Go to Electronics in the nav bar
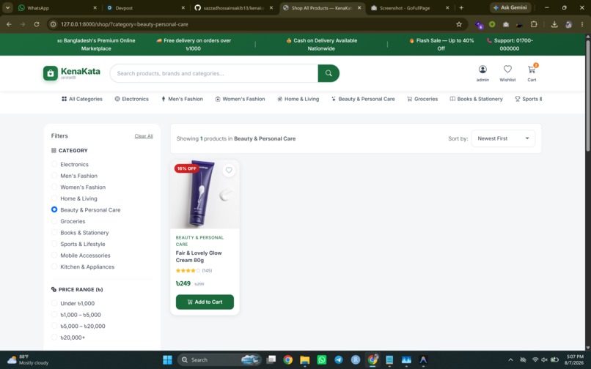The image size is (591, 369). pos(131,99)
